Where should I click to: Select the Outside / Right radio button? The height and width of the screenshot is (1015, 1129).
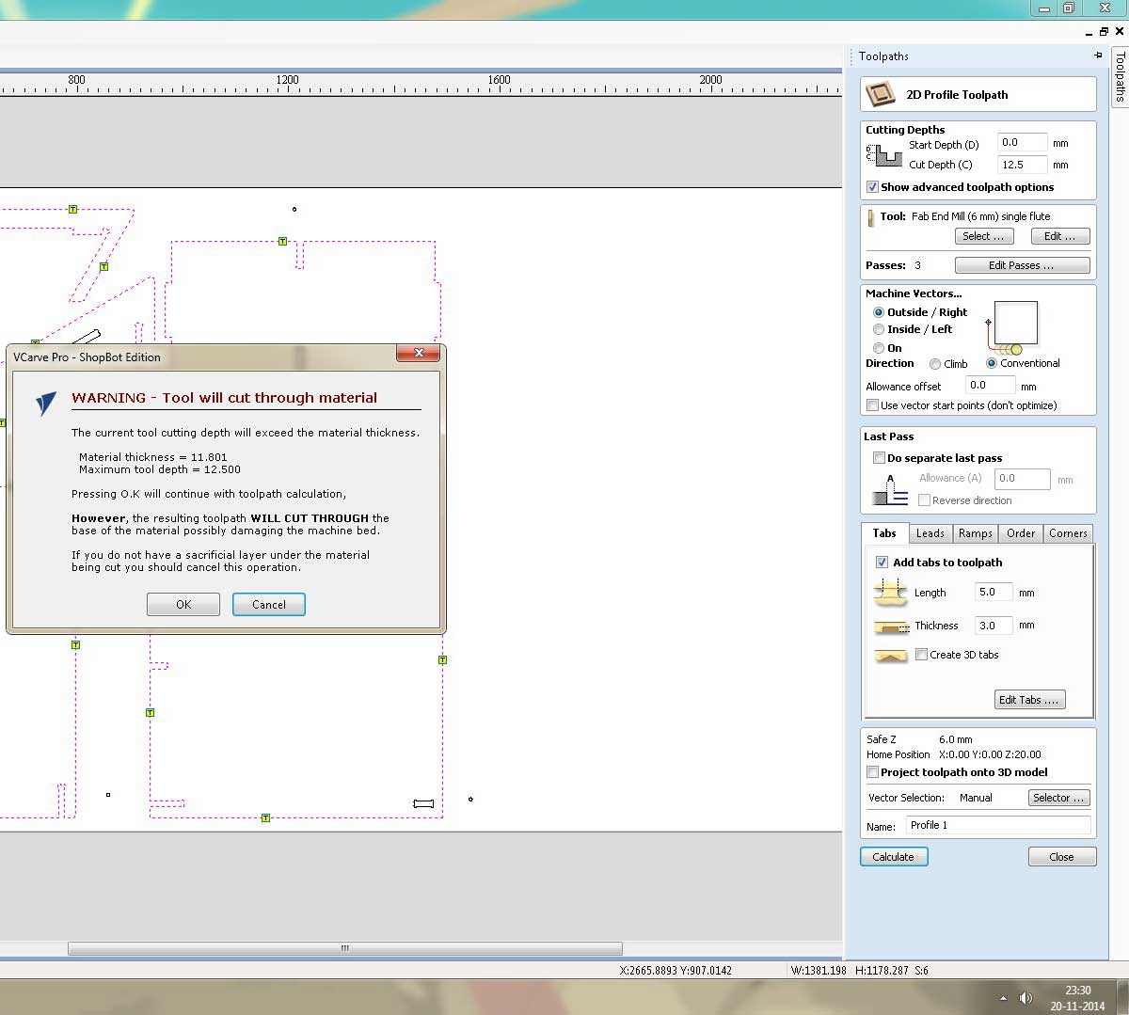879,312
